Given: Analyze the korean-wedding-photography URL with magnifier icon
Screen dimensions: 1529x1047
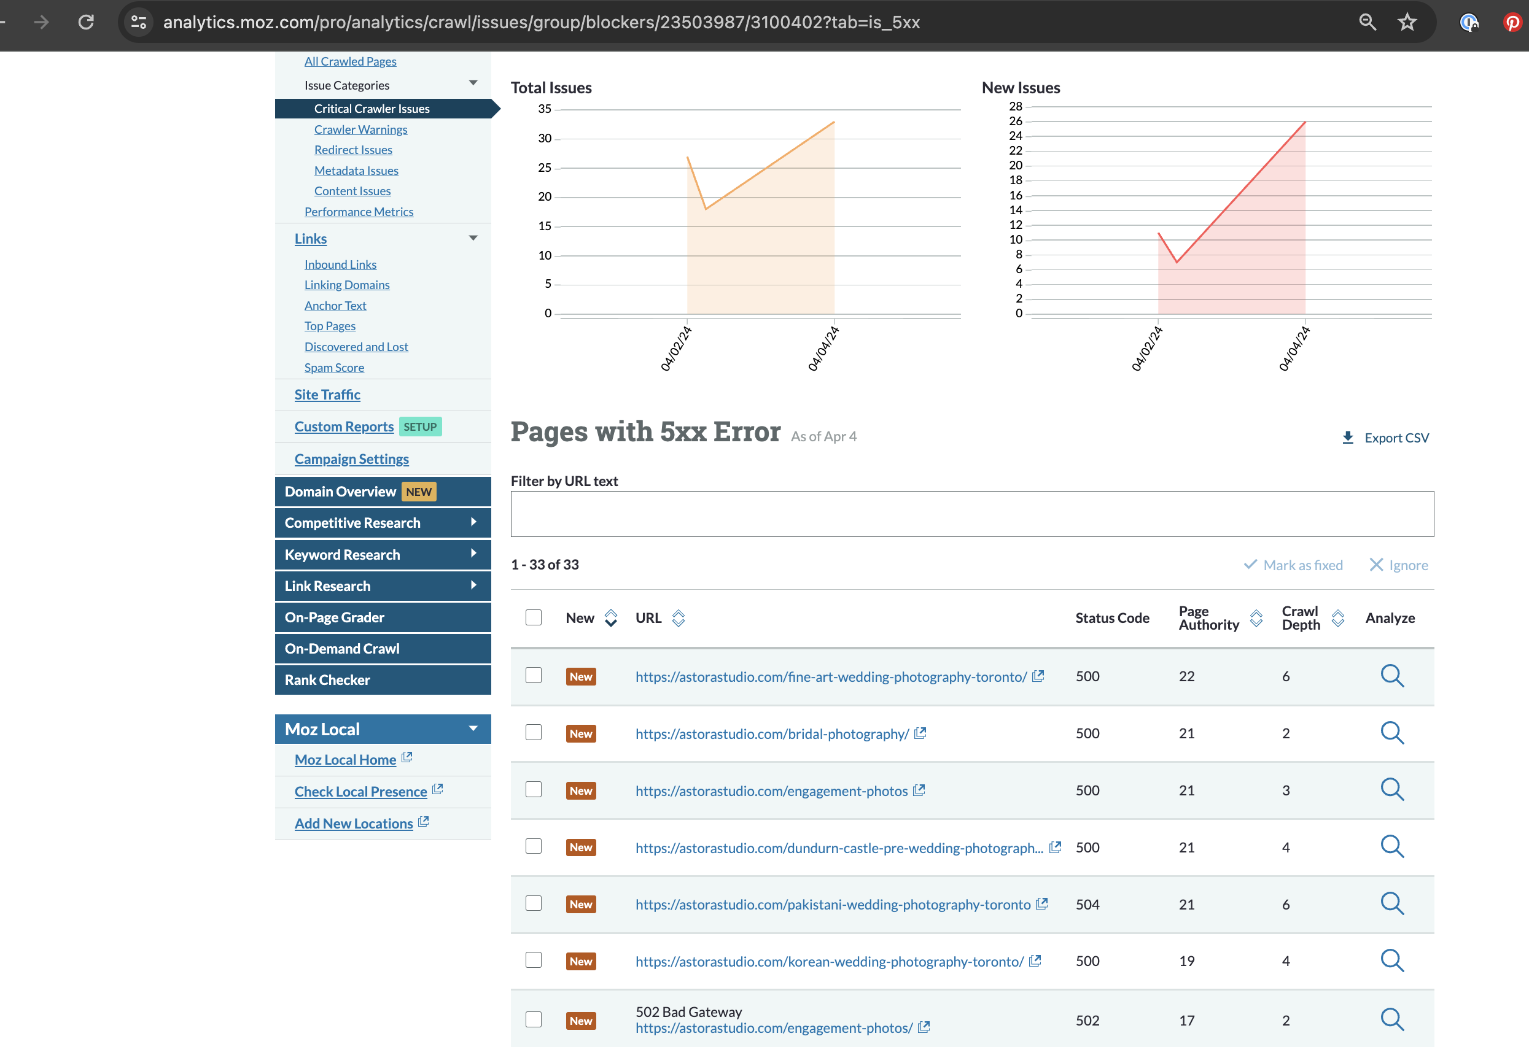Looking at the screenshot, I should (x=1391, y=961).
